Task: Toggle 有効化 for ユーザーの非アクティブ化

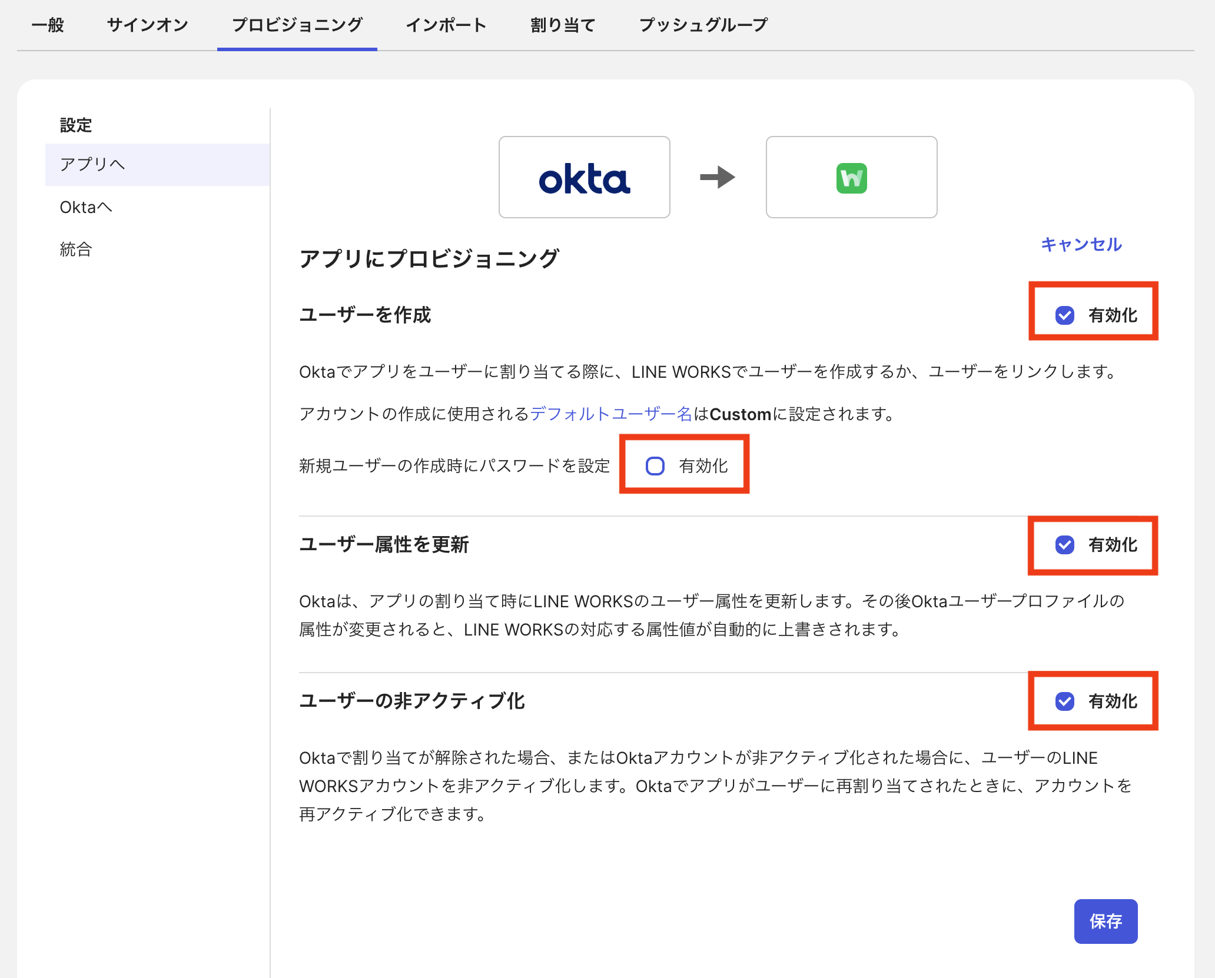Action: [1065, 701]
